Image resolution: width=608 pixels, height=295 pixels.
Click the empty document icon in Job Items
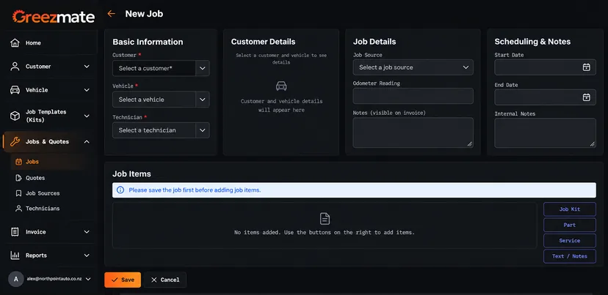click(325, 219)
